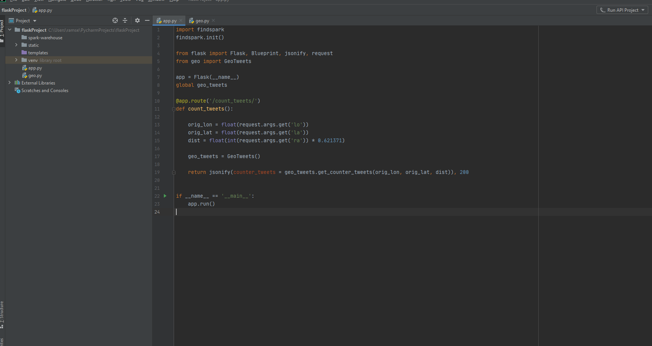Click 'findspark.init()' on line 2
This screenshot has height=346, width=652.
pyautogui.click(x=200, y=38)
